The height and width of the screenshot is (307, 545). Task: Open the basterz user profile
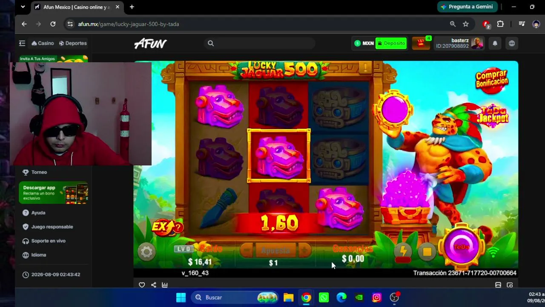tap(459, 43)
